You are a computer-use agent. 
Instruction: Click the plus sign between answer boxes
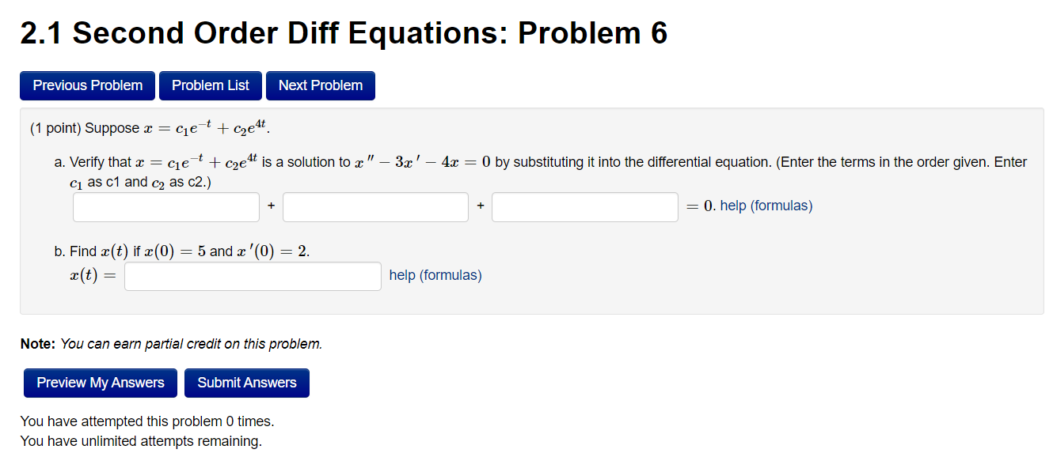coord(270,206)
